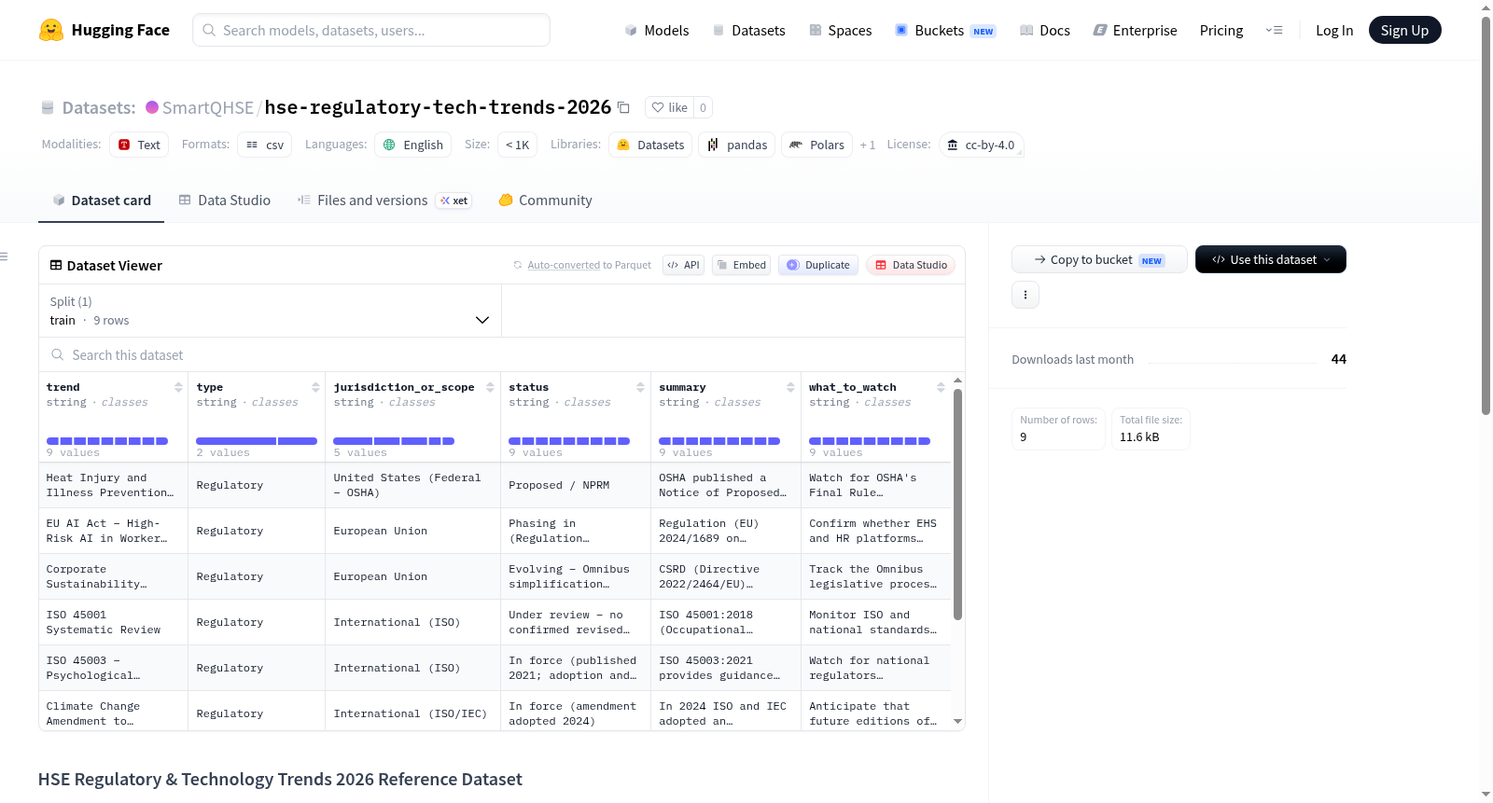Go to the Community tab
This screenshot has height=803, width=1493.
pos(546,201)
